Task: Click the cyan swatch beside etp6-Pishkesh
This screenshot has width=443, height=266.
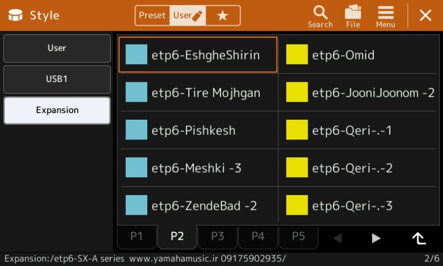Action: [x=136, y=130]
